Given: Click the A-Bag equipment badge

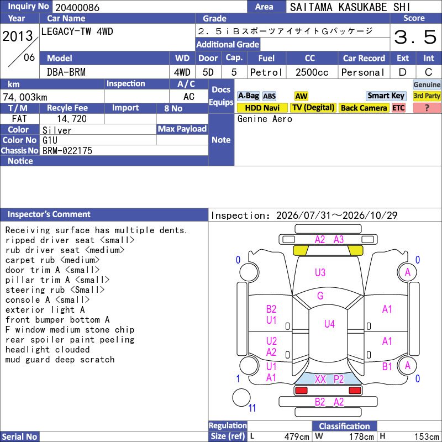Looking at the screenshot, I should click(248, 96).
